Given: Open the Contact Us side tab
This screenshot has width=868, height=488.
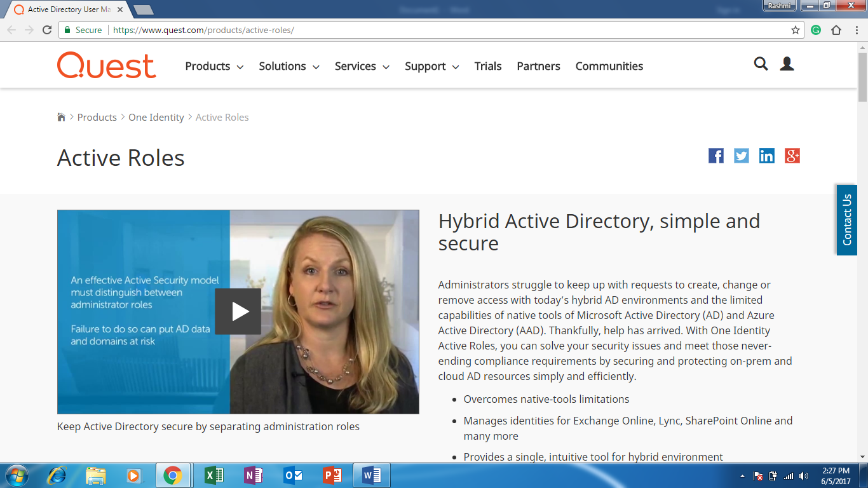Looking at the screenshot, I should pyautogui.click(x=846, y=220).
